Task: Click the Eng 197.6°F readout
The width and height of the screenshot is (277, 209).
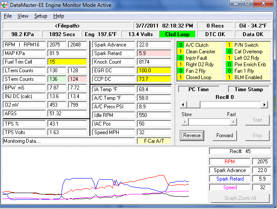Action: coord(101,34)
